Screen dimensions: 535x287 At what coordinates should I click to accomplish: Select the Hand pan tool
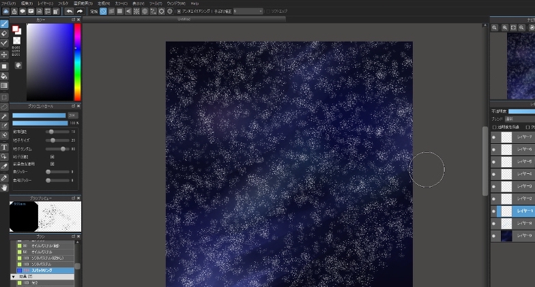click(x=4, y=187)
